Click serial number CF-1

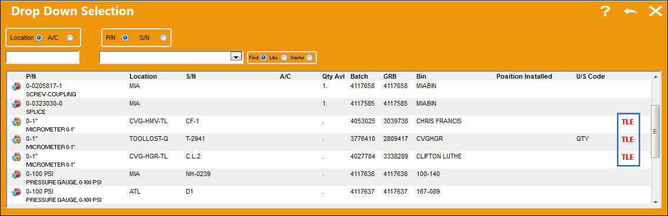coord(192,121)
